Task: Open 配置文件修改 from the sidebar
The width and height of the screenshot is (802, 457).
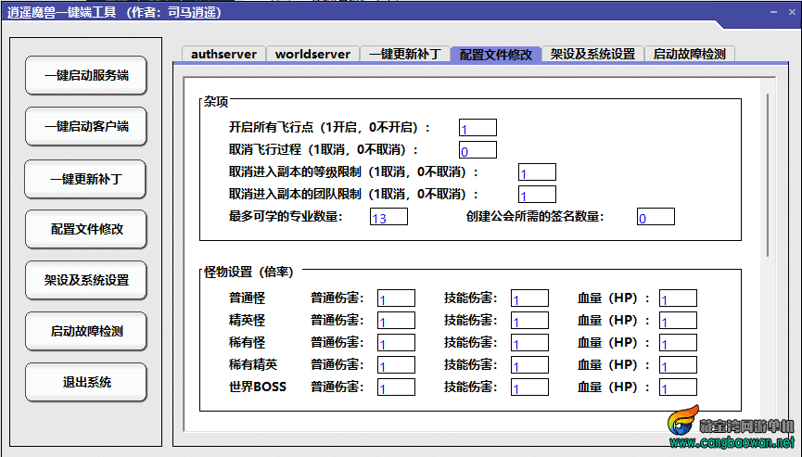Action: point(86,229)
